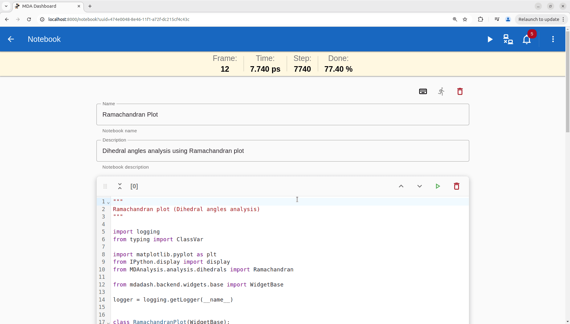Click Relaunch to update button
Viewport: 570px width, 324px height.
pyautogui.click(x=541, y=19)
